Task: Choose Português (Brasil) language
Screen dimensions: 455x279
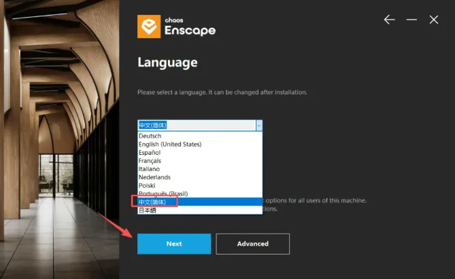Action: (200, 193)
